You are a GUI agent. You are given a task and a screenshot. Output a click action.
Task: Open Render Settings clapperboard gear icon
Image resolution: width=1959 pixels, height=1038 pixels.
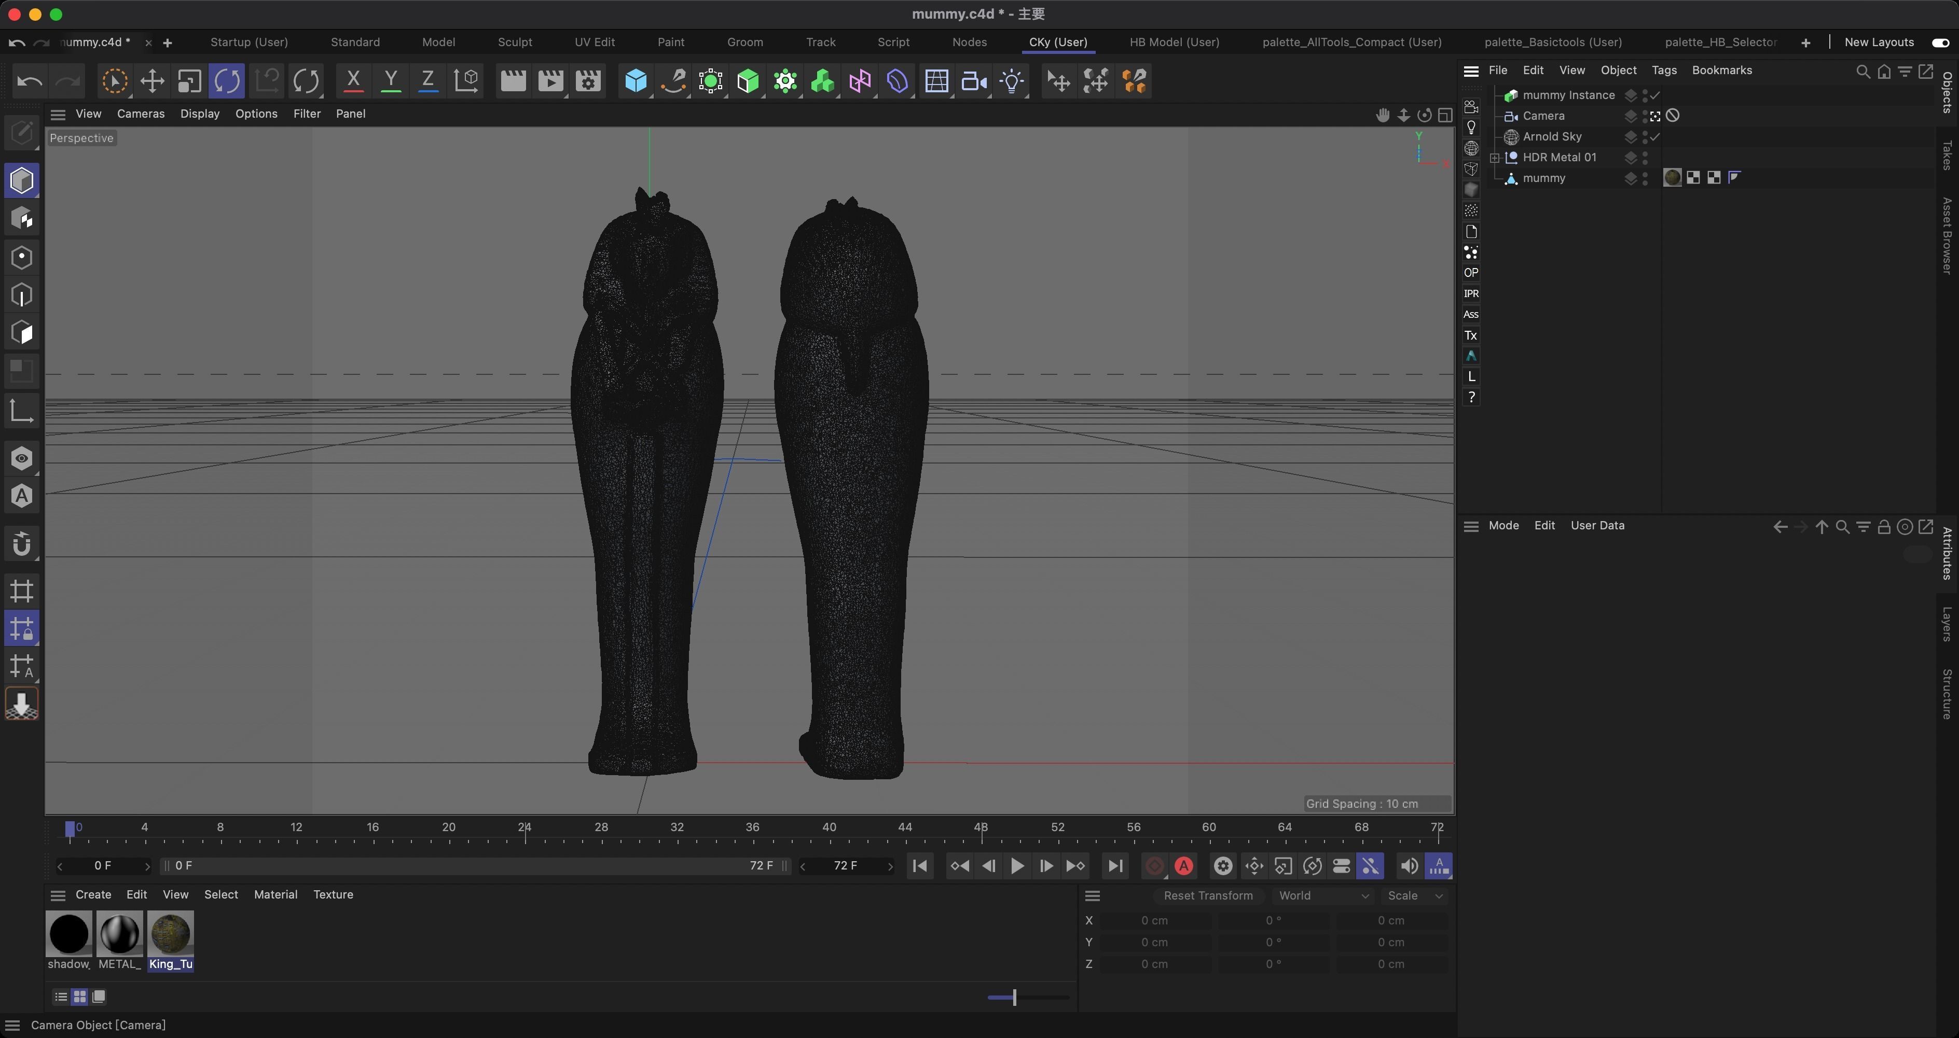point(588,80)
